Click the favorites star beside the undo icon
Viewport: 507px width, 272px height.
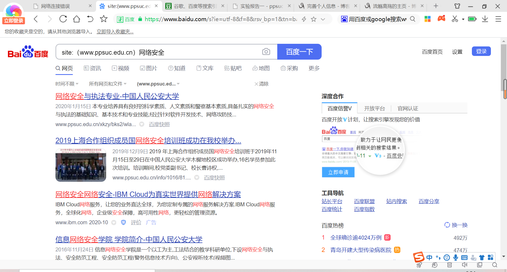click(104, 19)
